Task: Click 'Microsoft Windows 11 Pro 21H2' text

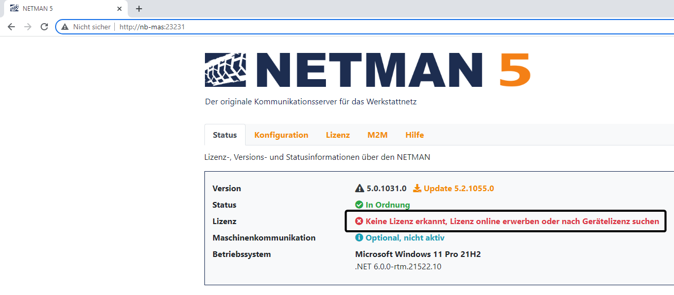Action: coord(418,254)
